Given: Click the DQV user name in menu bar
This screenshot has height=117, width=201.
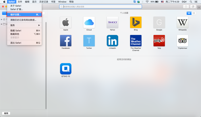Looking at the screenshot, I should click(184, 2).
